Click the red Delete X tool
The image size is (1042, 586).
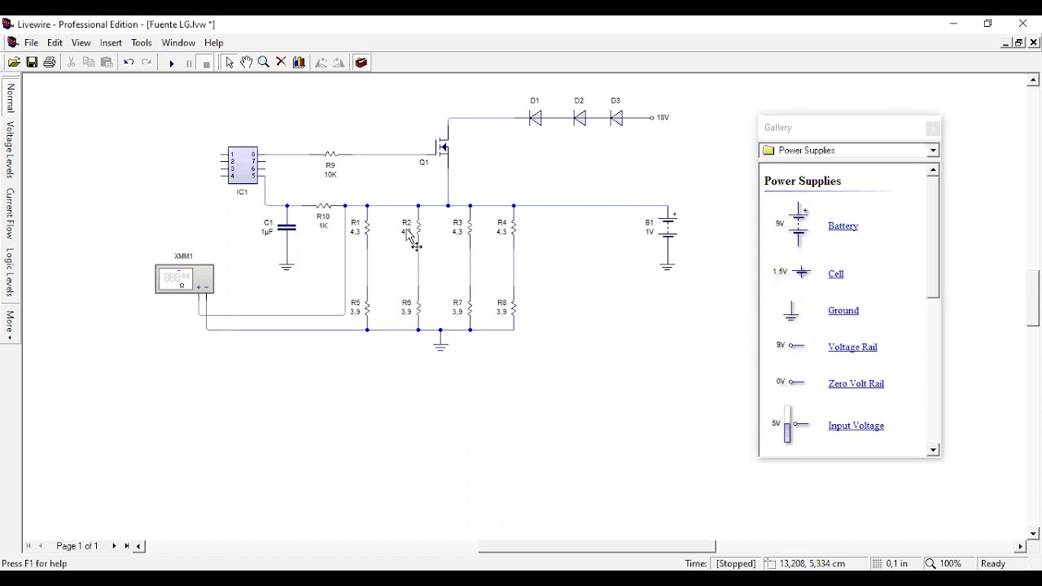282,63
